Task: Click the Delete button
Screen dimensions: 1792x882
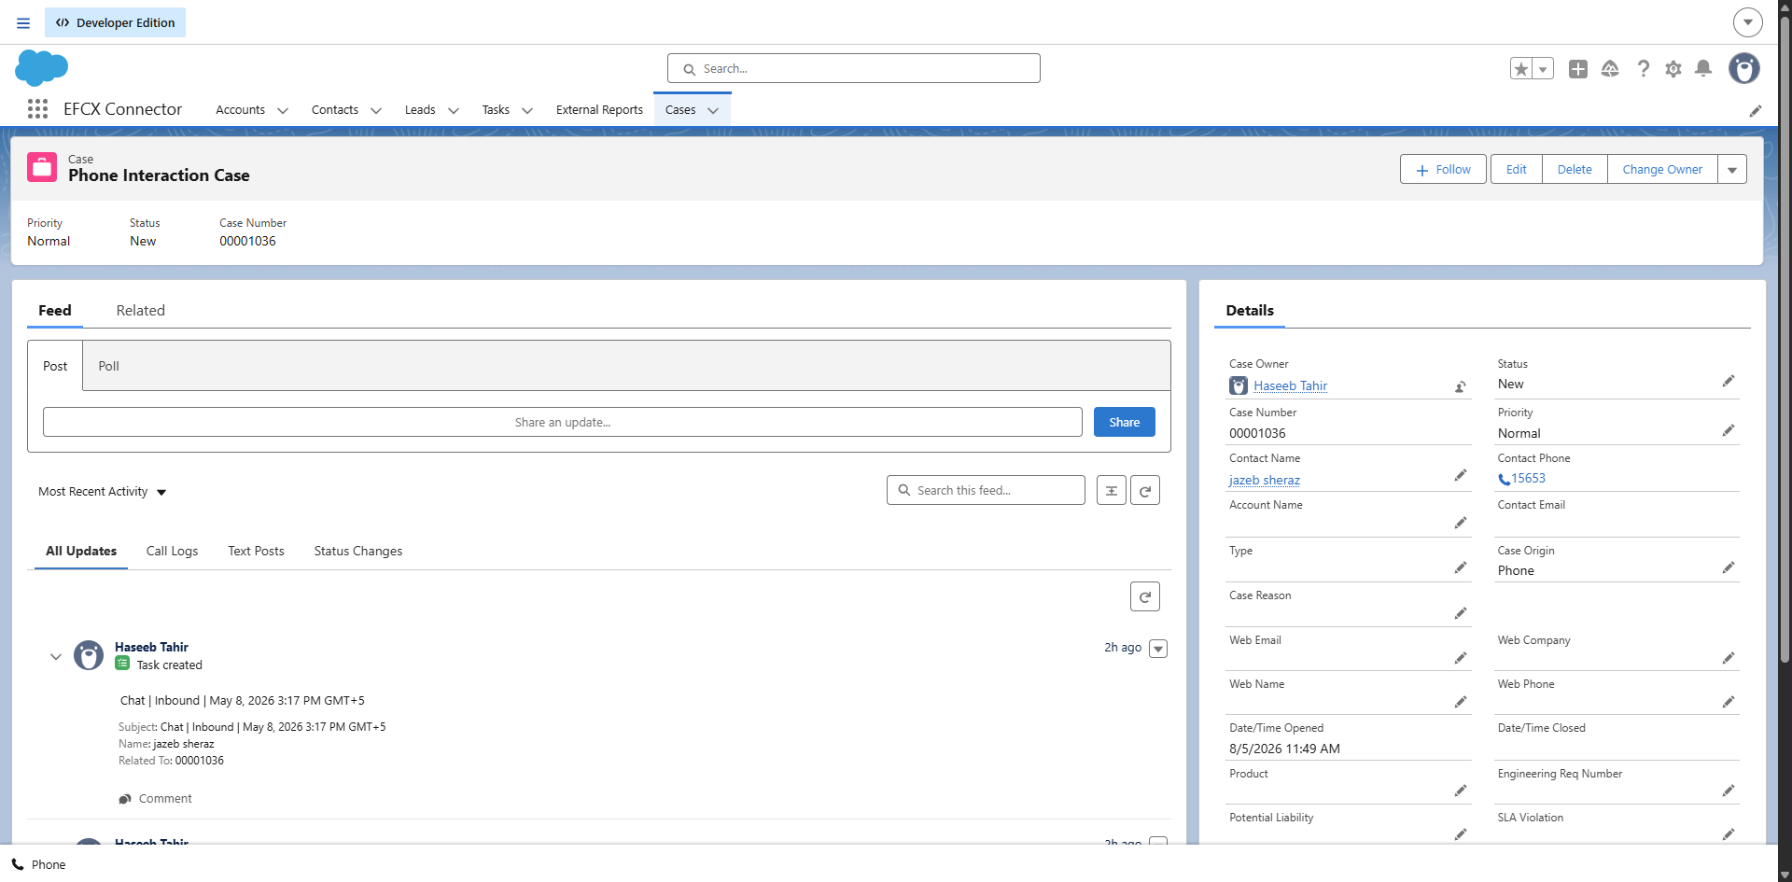Action: click(x=1575, y=169)
